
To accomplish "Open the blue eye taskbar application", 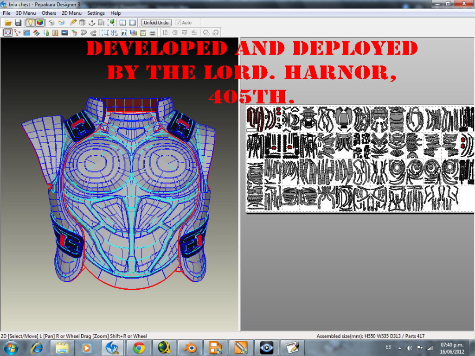I will point(267,348).
